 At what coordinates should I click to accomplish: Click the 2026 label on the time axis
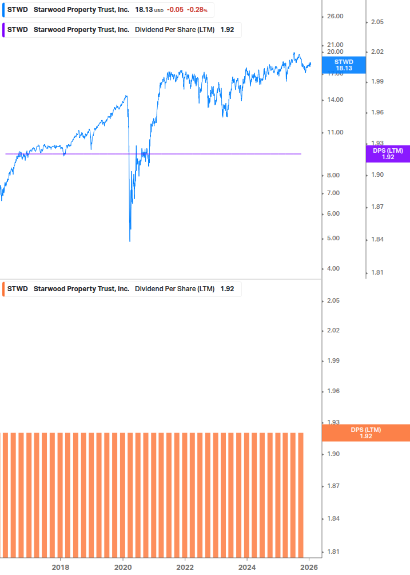pyautogui.click(x=309, y=567)
